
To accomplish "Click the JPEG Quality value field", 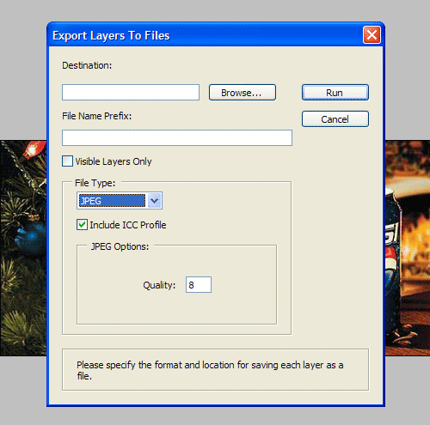I will (199, 284).
